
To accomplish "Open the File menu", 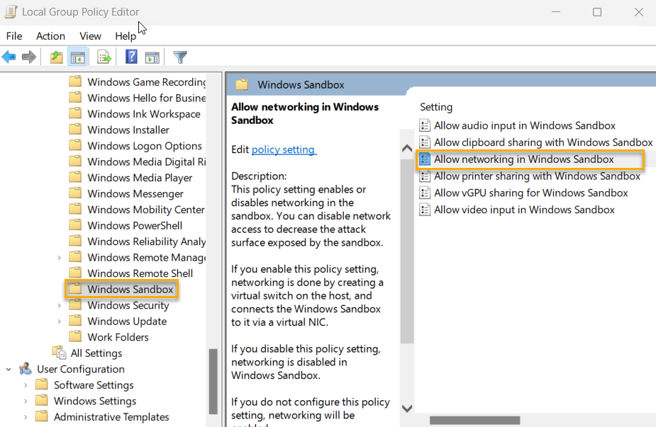I will 13,35.
